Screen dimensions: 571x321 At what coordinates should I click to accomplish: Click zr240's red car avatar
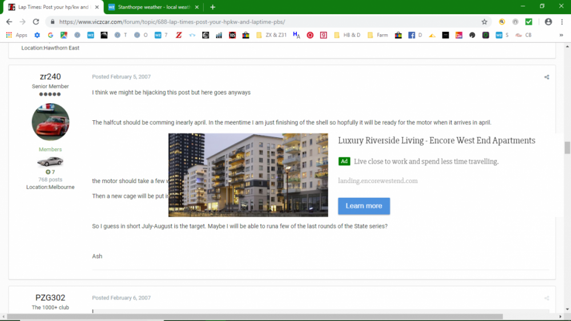tap(50, 122)
